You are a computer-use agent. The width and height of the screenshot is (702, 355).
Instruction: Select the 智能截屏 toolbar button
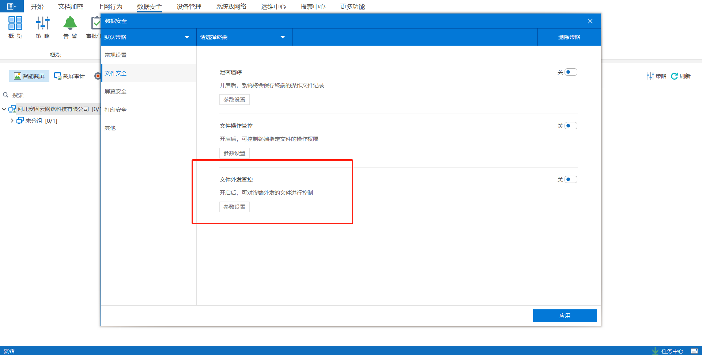(x=29, y=76)
